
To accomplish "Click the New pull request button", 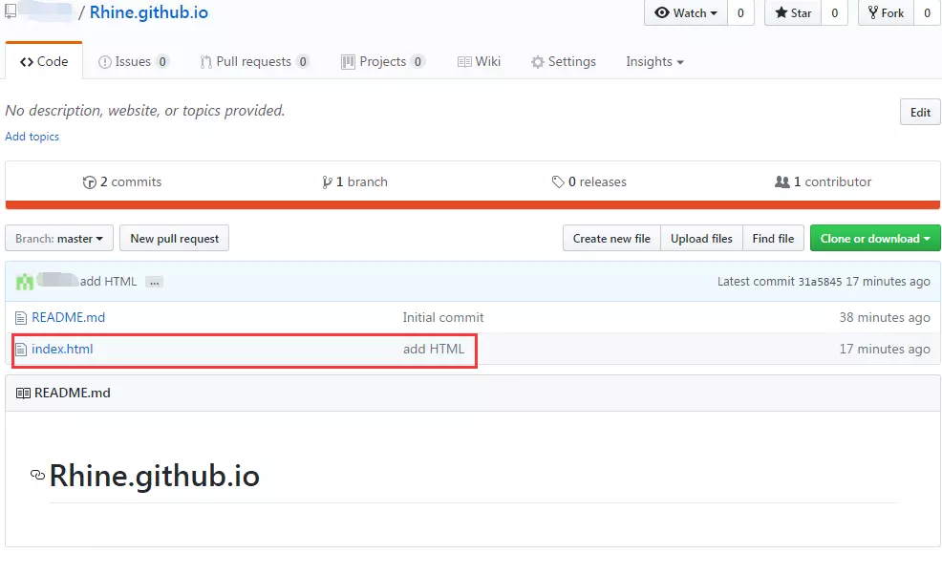I will [175, 239].
